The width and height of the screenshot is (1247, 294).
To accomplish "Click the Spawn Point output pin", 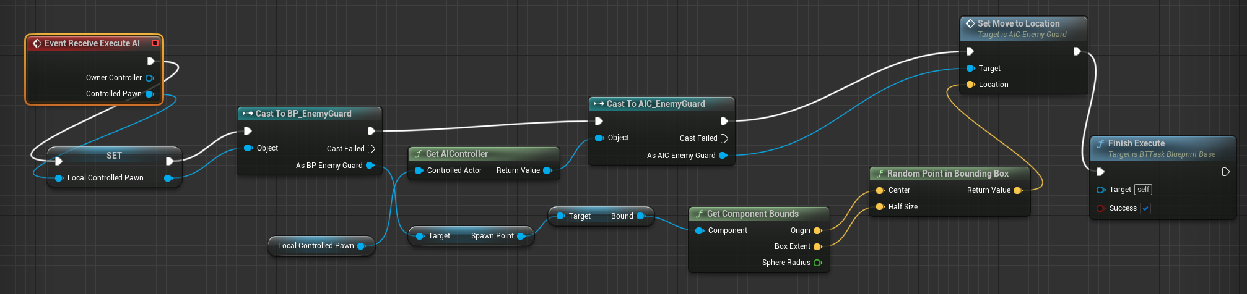I will [521, 236].
